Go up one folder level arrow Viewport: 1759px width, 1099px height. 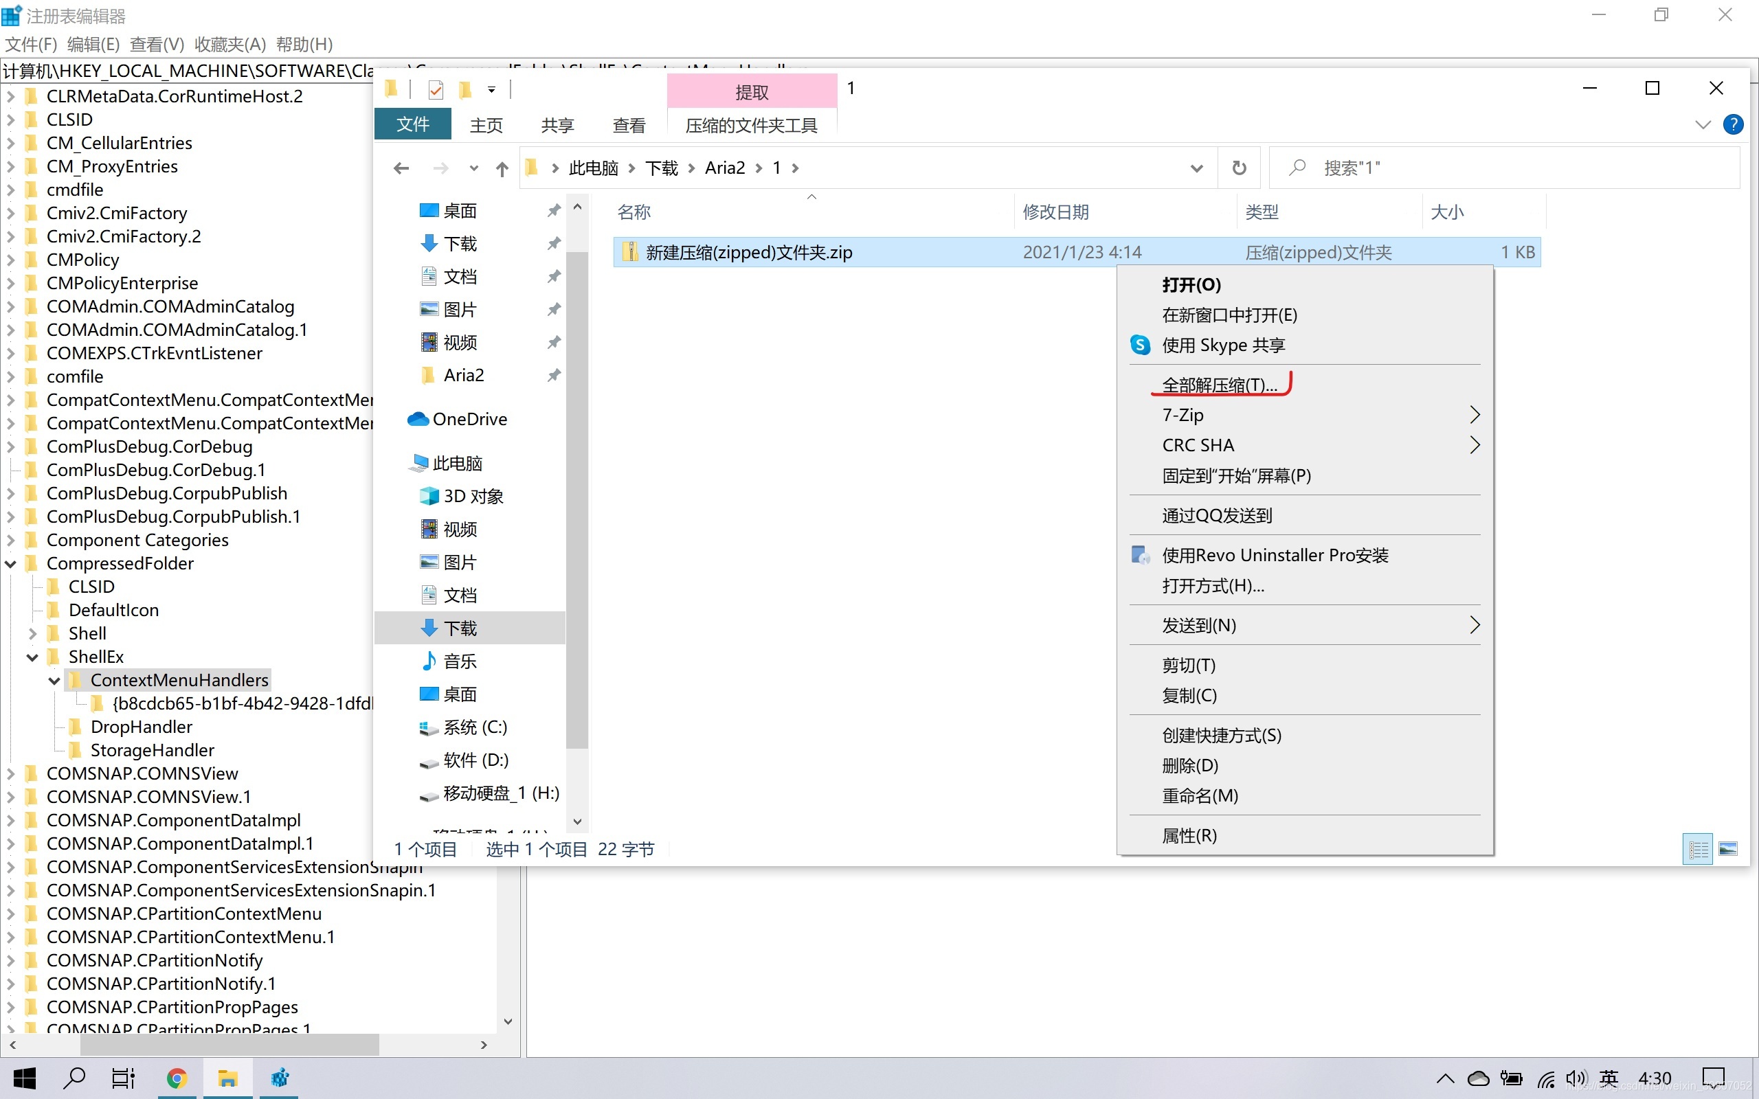click(x=502, y=169)
